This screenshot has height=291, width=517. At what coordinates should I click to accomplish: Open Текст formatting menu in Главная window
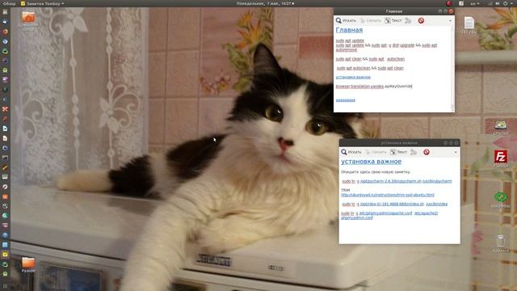[x=393, y=20]
